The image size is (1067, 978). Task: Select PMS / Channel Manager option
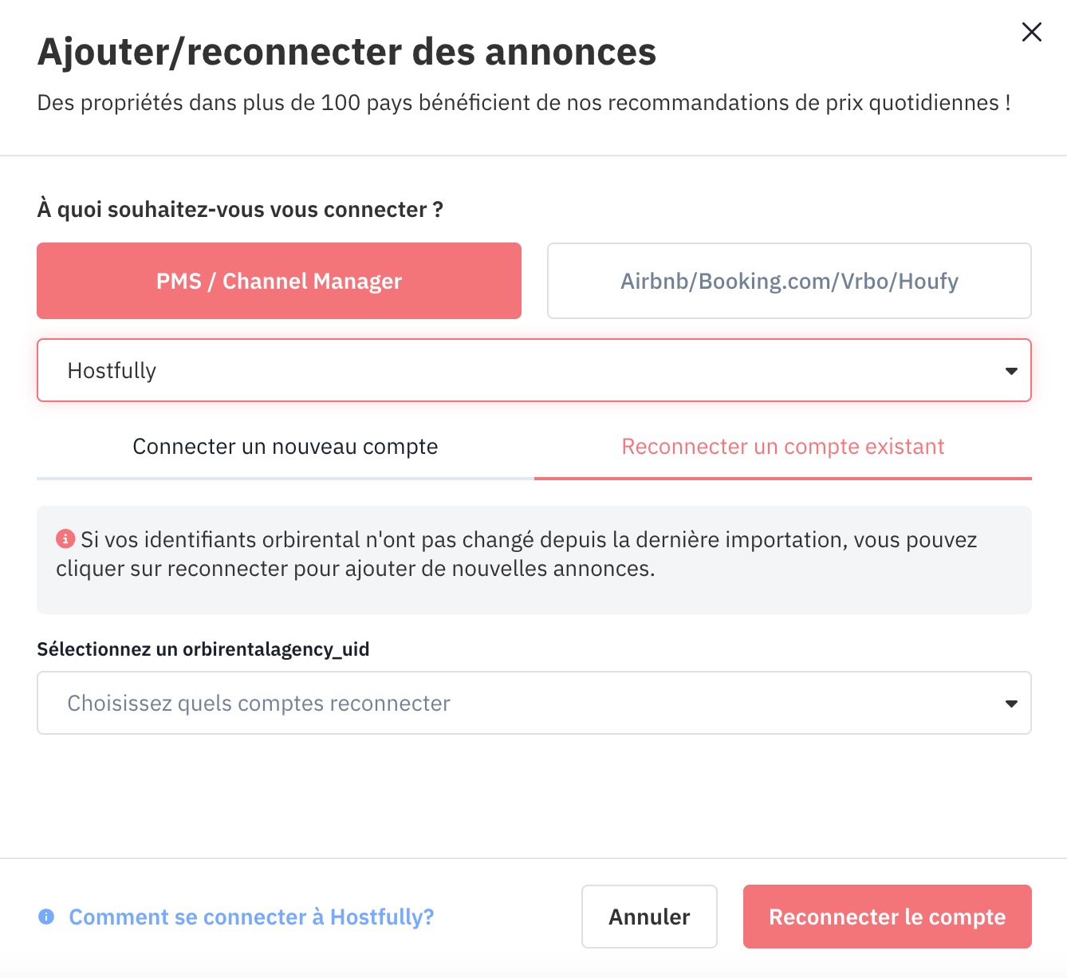pos(279,281)
